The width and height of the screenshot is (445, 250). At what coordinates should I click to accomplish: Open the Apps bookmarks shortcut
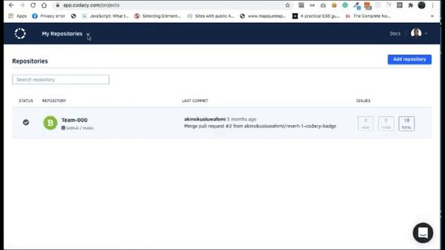[17, 16]
